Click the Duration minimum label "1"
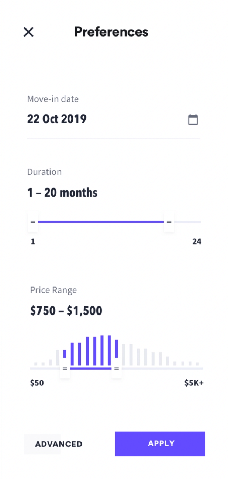This screenshot has height=479, width=228. [33, 242]
